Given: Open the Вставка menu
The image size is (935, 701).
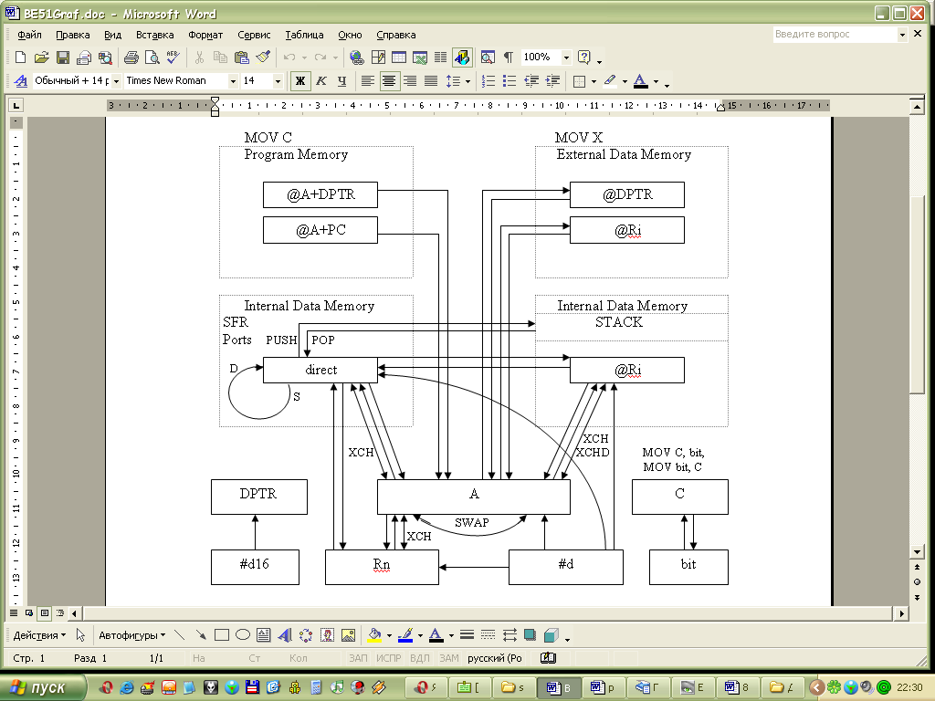Looking at the screenshot, I should [154, 35].
